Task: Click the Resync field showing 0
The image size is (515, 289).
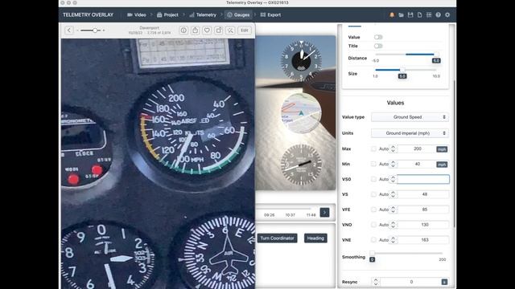Action: point(410,282)
